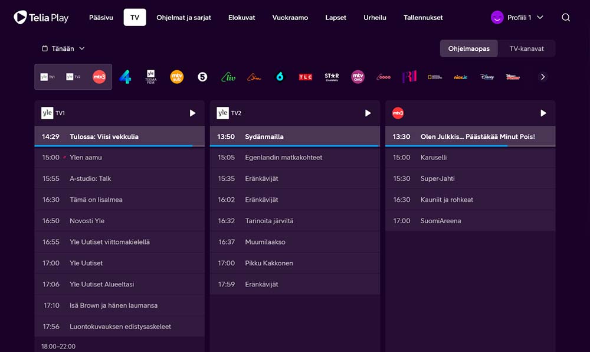The height and width of the screenshot is (352, 590).
Task: Open the calendar icon next to Tänään
Action: 45,48
